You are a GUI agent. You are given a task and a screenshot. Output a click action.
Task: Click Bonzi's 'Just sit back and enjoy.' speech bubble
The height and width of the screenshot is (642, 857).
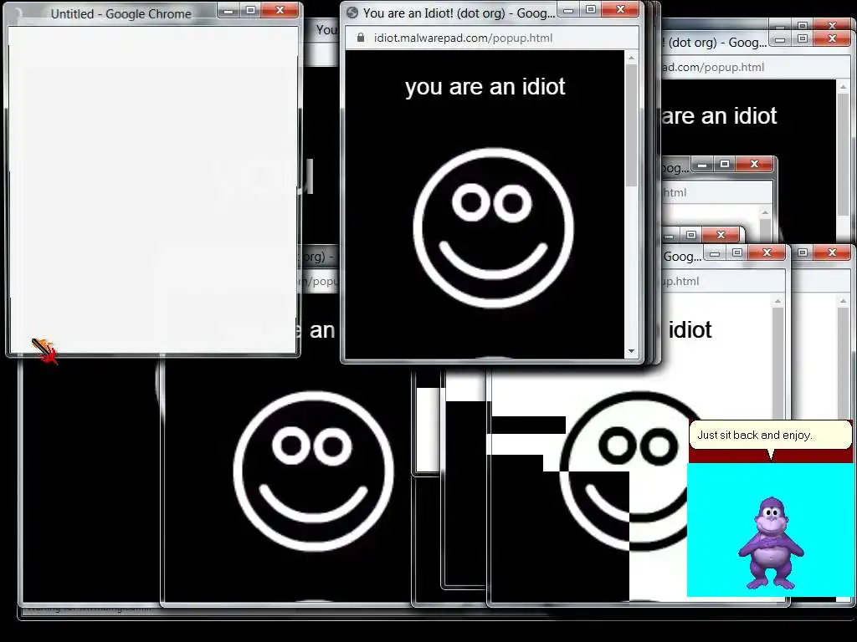tap(771, 435)
